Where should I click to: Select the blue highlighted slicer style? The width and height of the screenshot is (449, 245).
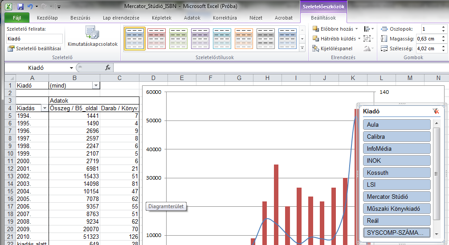click(135, 39)
